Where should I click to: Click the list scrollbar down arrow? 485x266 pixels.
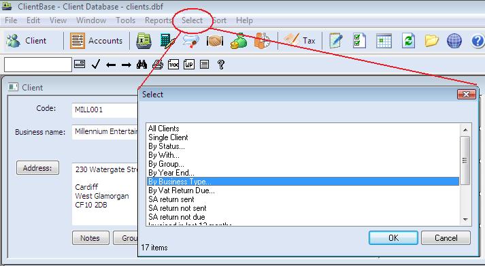[465, 219]
